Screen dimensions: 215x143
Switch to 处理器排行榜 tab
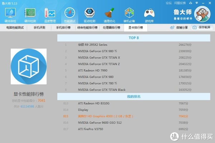pyautogui.click(x=111, y=28)
